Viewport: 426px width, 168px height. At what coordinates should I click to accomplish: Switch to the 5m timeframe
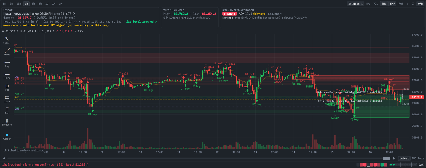[11, 4]
